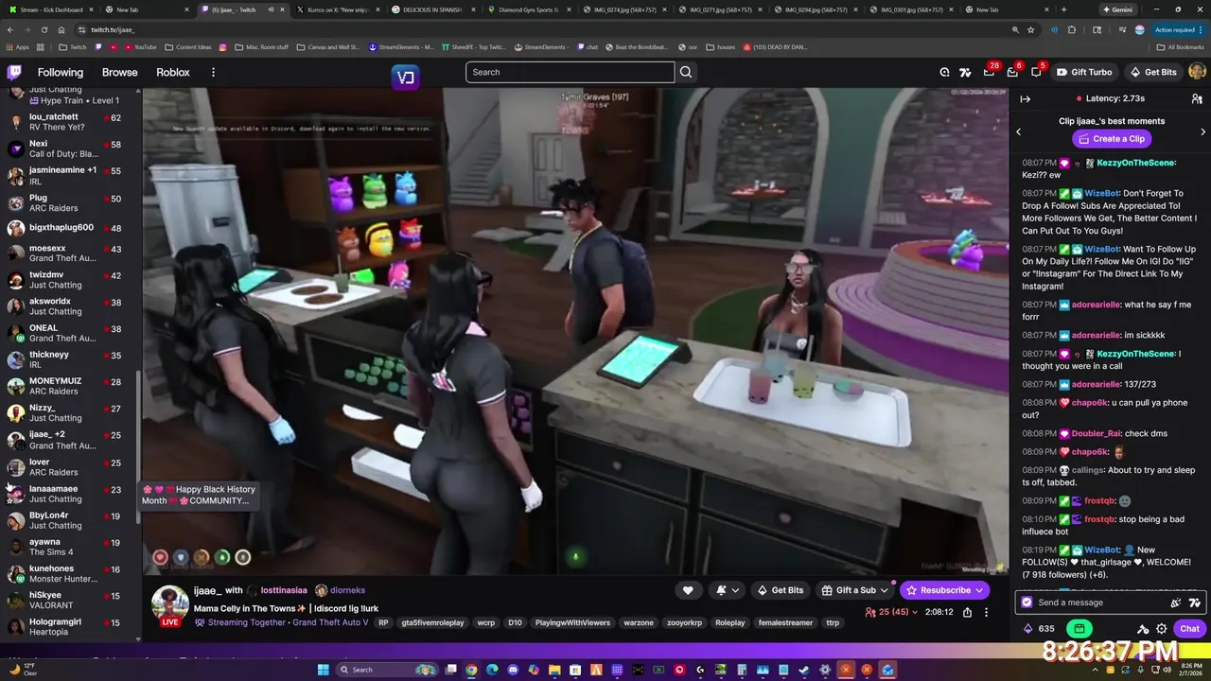Open the 7TV emote menu in message box
The width and height of the screenshot is (1211, 681).
tap(1195, 602)
